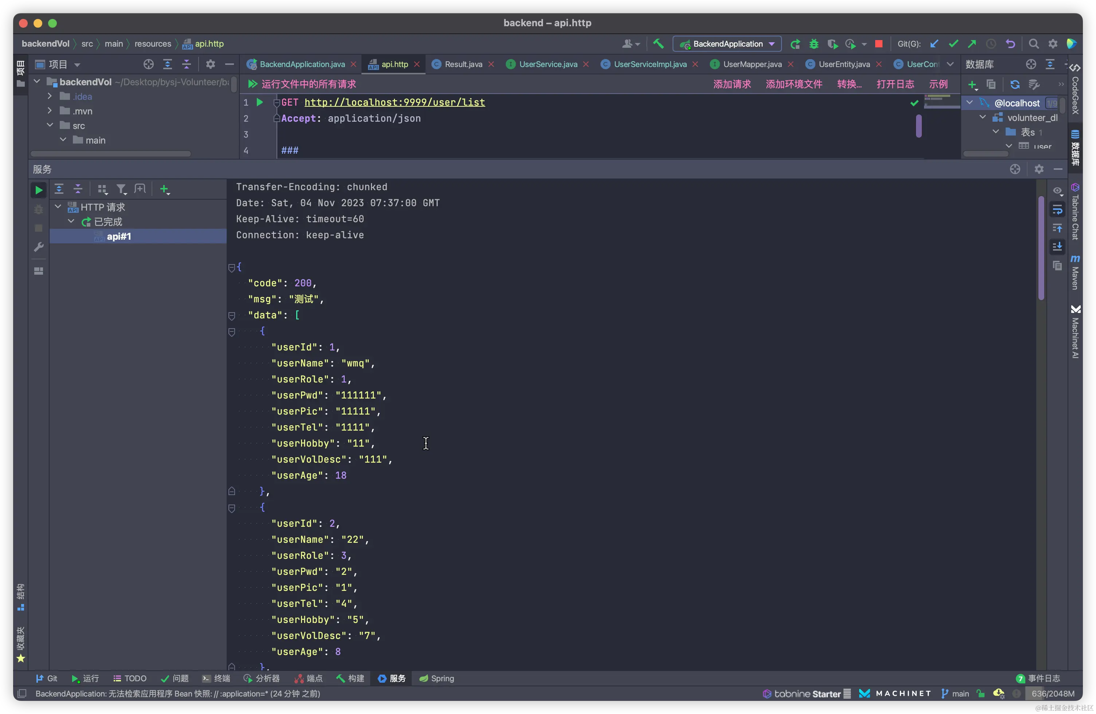Image resolution: width=1096 pixels, height=714 pixels.
Task: Click the 添加请求 link
Action: click(732, 84)
